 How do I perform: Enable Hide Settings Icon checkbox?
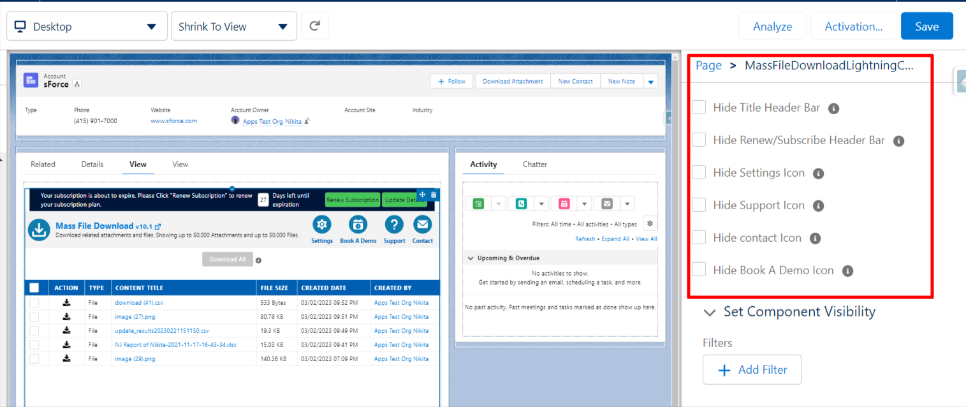(699, 172)
